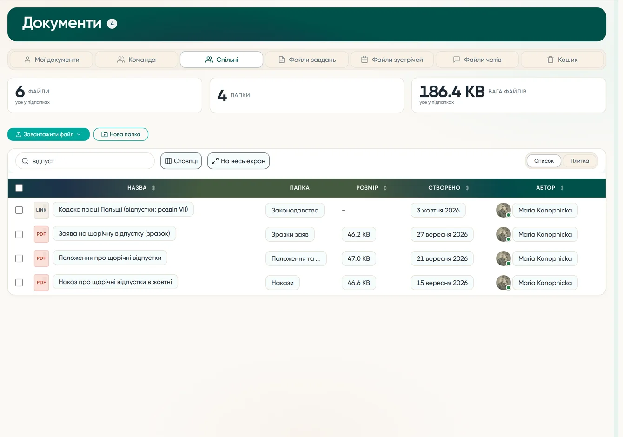Select the Спільні tab
This screenshot has height=437, width=623.
(222, 60)
